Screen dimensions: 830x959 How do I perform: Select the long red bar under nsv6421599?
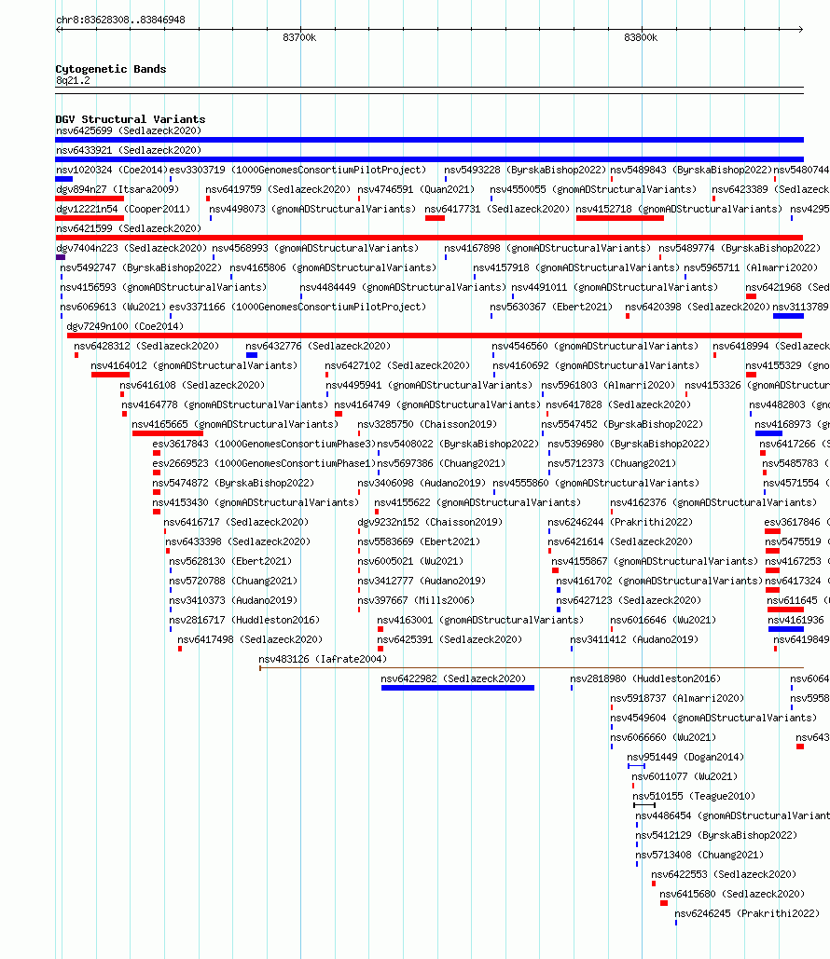click(429, 238)
